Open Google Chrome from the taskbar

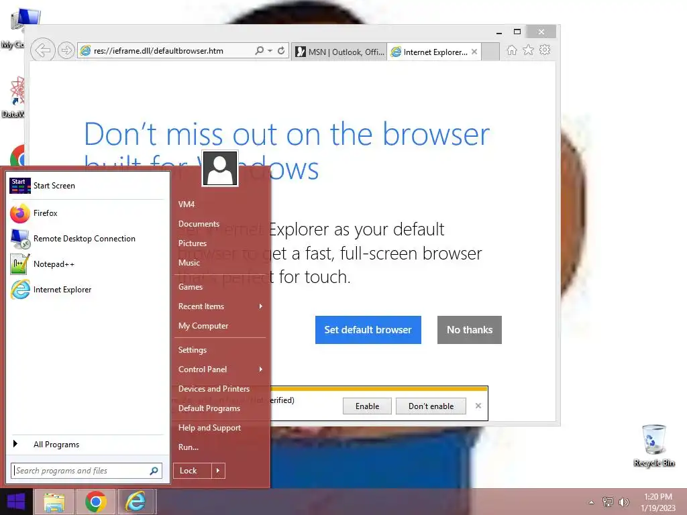click(95, 502)
